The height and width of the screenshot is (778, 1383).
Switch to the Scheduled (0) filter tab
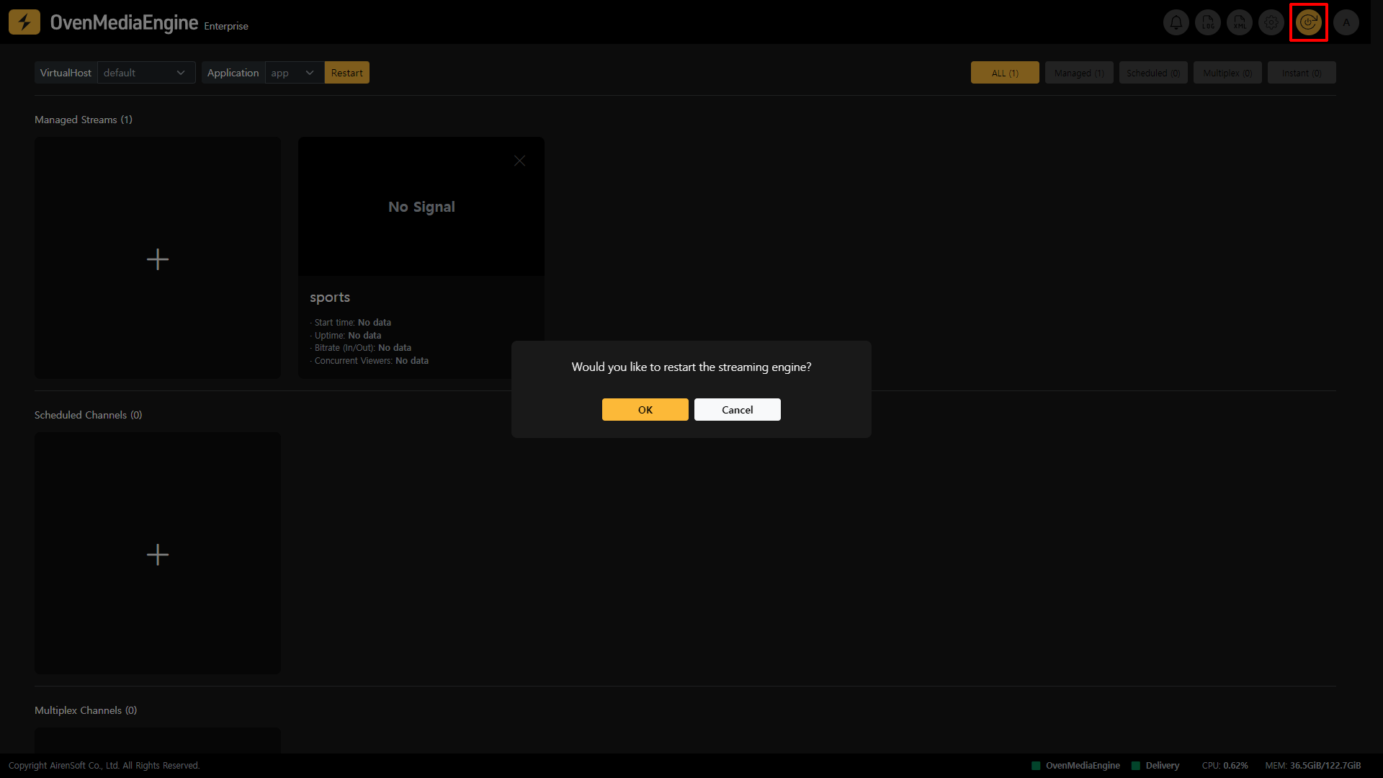(x=1153, y=73)
